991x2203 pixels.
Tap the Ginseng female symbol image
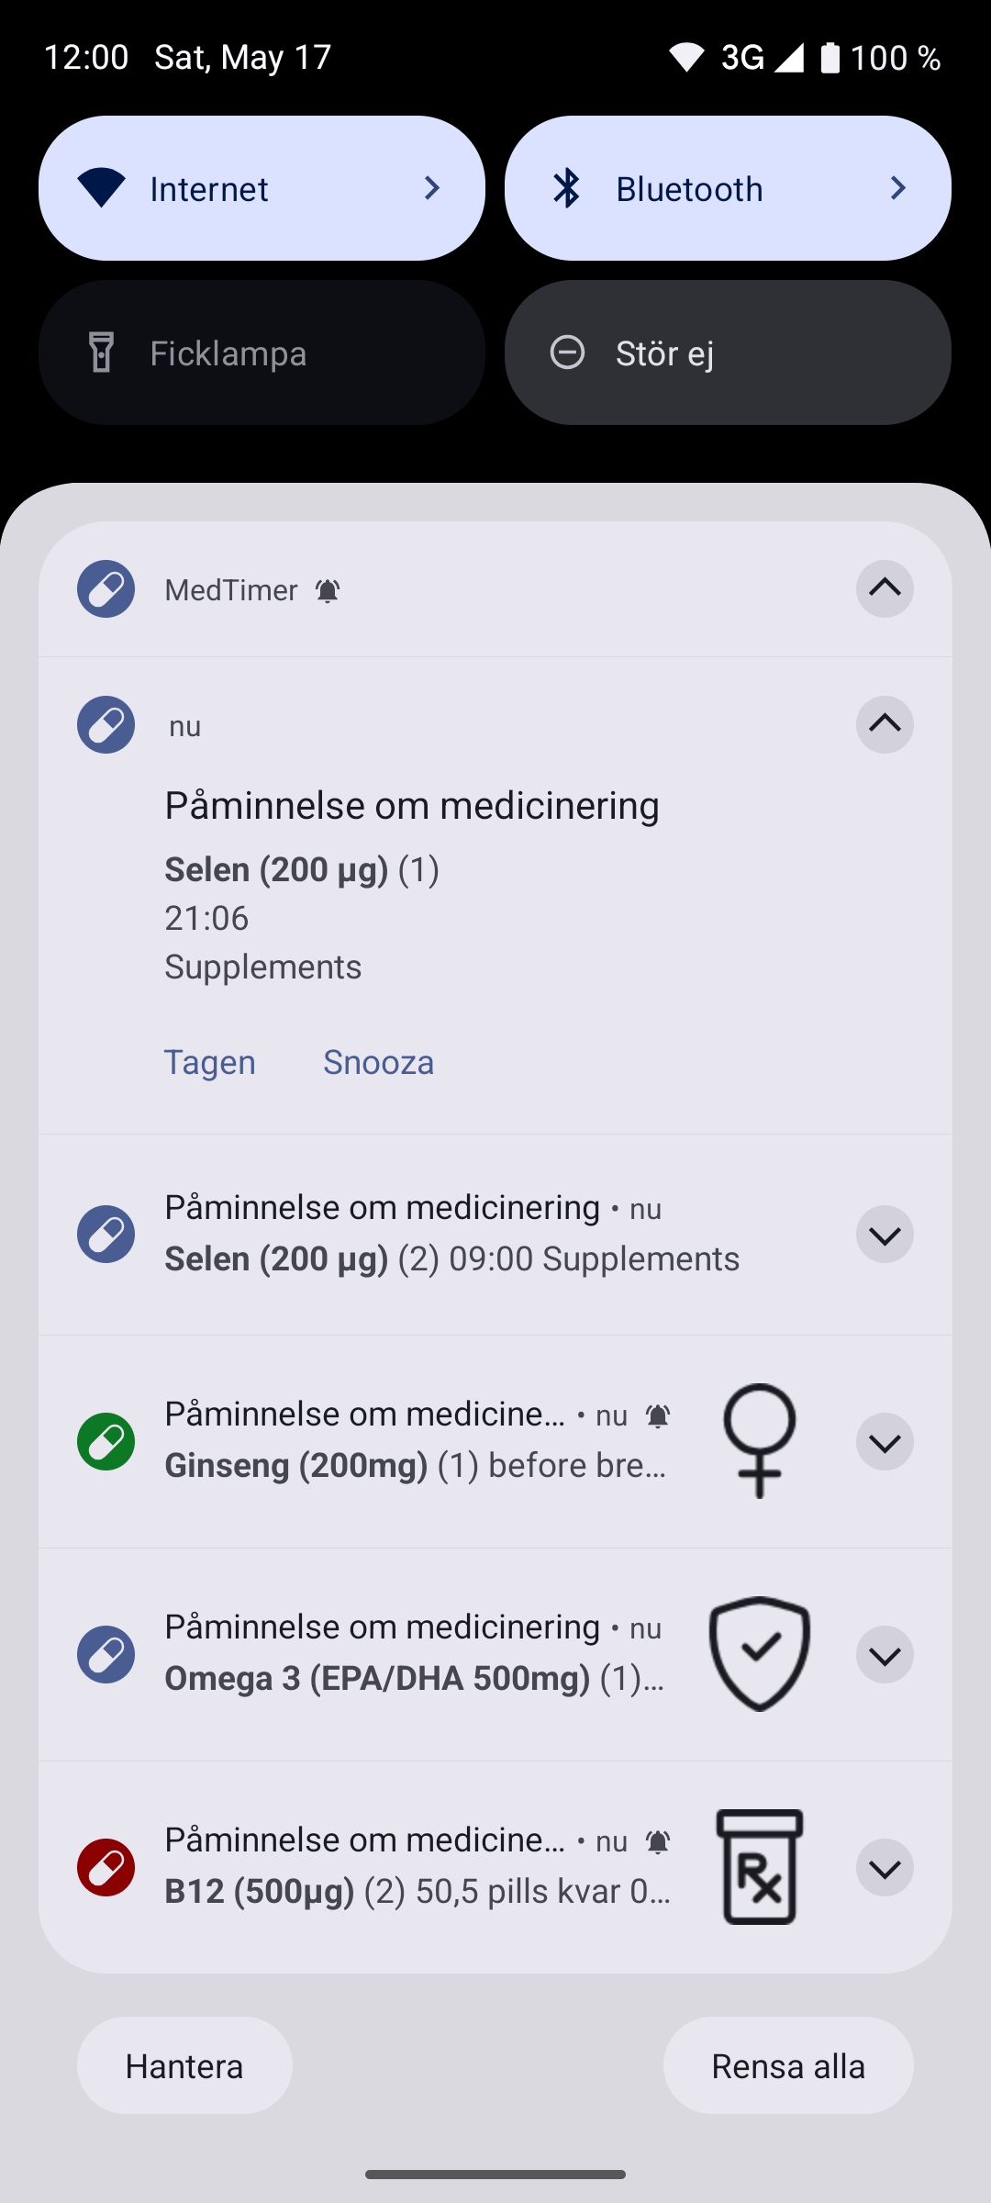click(759, 1441)
